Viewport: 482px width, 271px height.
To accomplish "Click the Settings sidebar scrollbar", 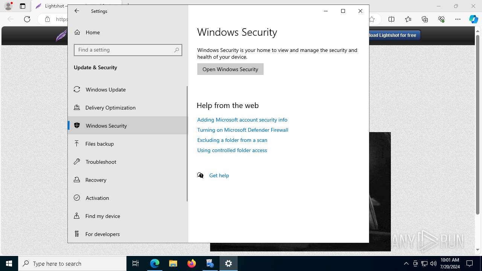I will tap(187, 144).
